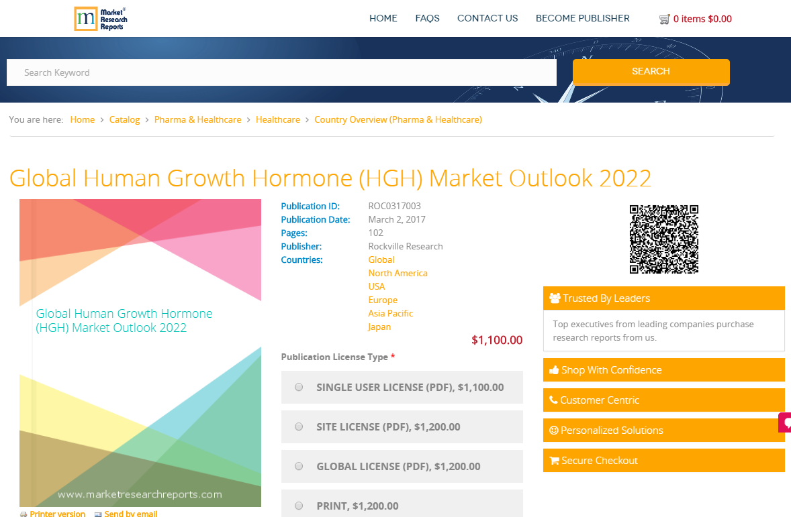Click the publisher name Rockville Research
This screenshot has width=791, height=517.
click(x=405, y=246)
